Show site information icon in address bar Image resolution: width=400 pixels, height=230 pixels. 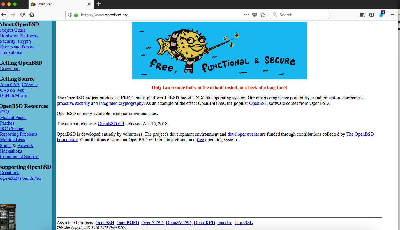(70, 15)
